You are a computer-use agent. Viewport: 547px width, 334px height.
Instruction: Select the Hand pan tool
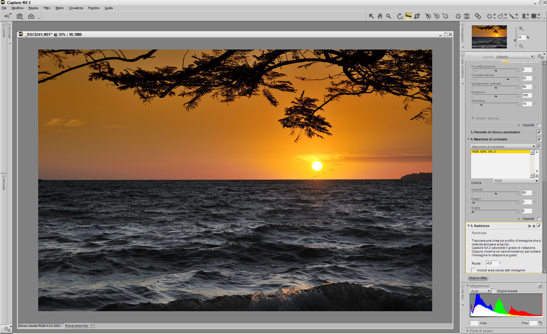click(380, 16)
